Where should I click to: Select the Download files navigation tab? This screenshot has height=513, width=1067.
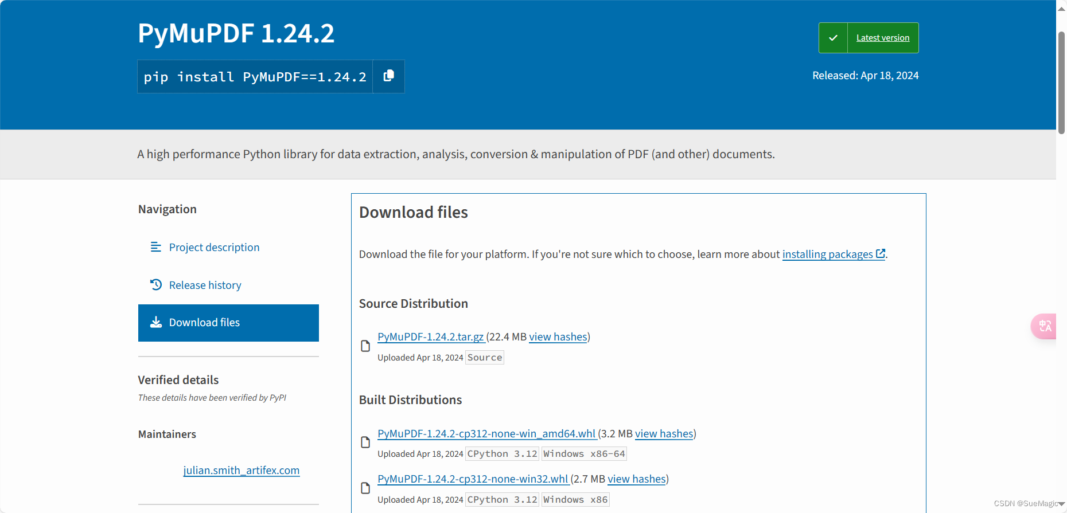(228, 323)
